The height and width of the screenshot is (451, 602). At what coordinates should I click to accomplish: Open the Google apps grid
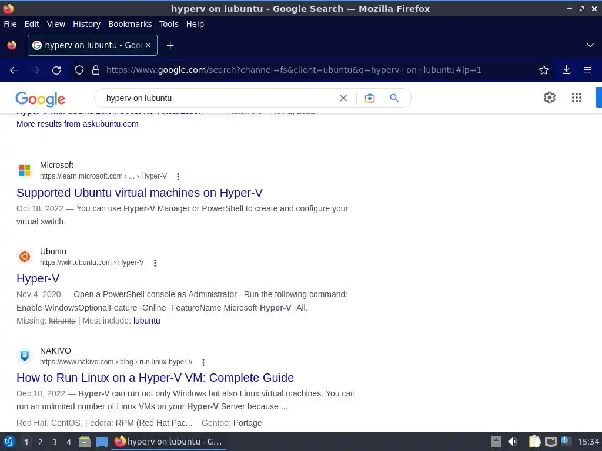coord(576,98)
